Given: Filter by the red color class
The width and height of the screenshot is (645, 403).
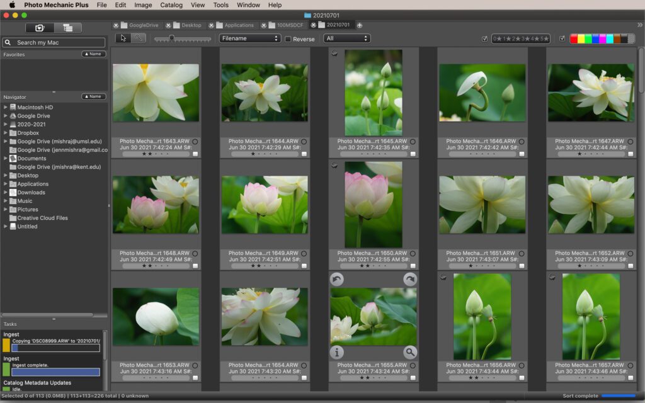Looking at the screenshot, I should [574, 39].
